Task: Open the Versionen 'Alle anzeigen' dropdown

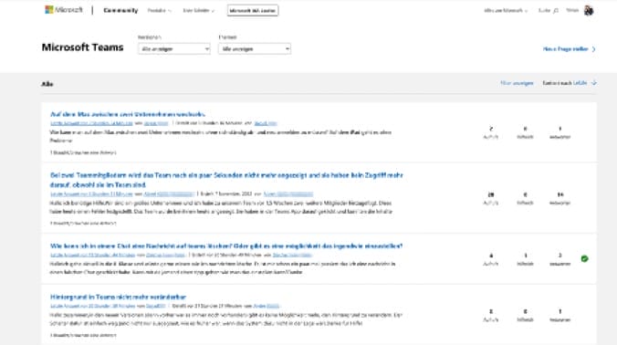Action: [x=174, y=48]
